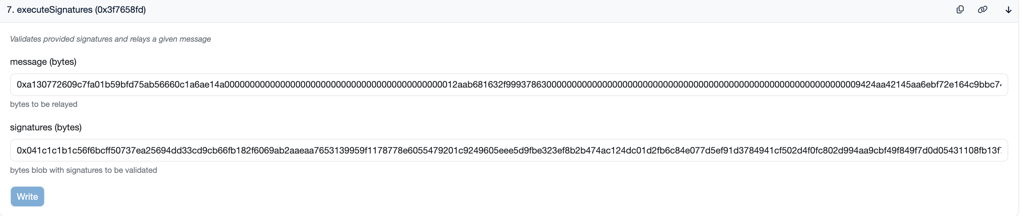Click the signatures bytes input field
1023x216 pixels.
click(508, 150)
